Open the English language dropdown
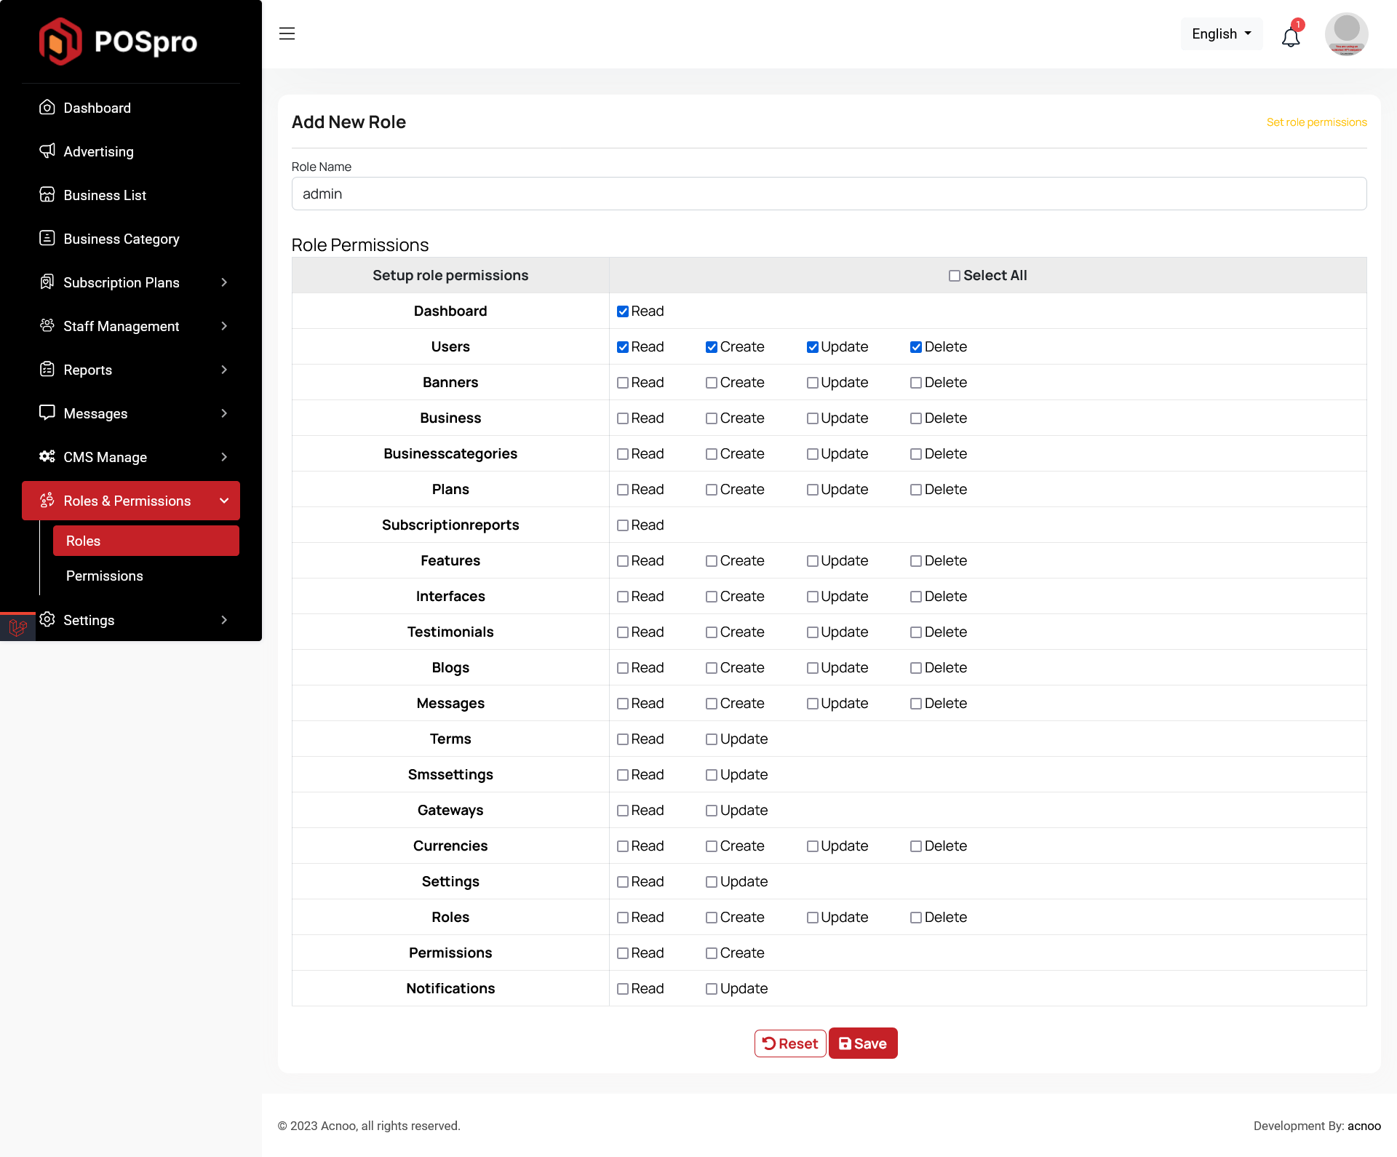 1221,34
